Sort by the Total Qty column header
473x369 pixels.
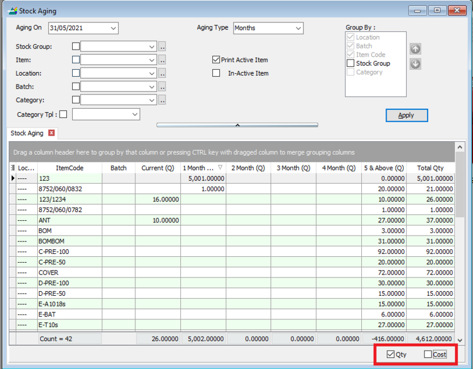click(430, 168)
